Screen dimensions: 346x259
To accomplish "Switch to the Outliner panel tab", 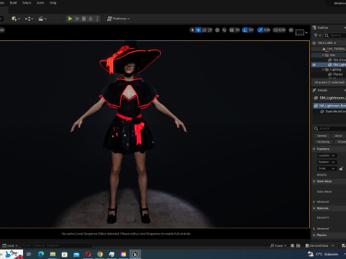I will pyautogui.click(x=321, y=28).
